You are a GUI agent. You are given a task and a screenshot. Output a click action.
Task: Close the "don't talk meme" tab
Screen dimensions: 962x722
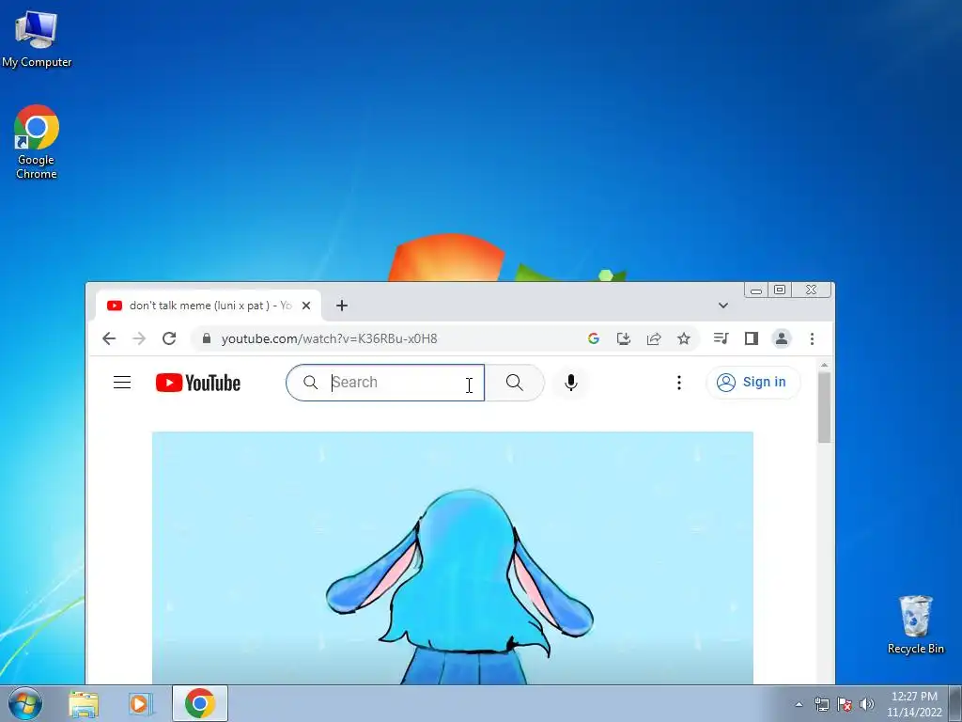[306, 306]
